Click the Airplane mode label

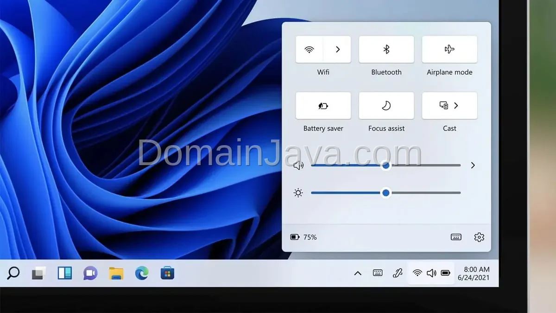coord(449,72)
